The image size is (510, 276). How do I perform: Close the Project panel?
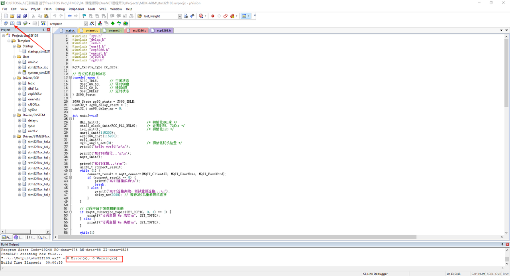(48, 30)
